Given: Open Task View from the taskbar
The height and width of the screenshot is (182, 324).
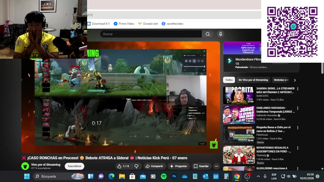Looking at the screenshot, I should click(91, 176).
